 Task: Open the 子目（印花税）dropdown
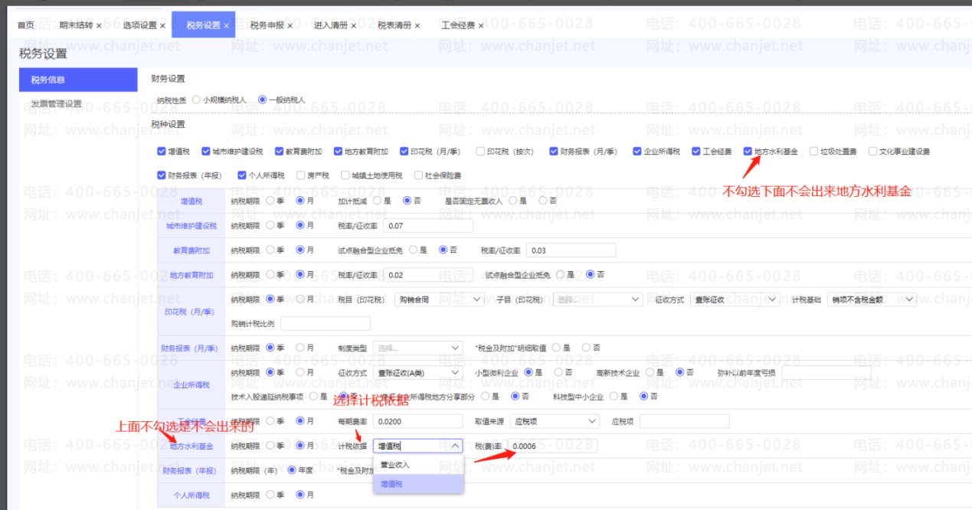pyautogui.click(x=597, y=299)
